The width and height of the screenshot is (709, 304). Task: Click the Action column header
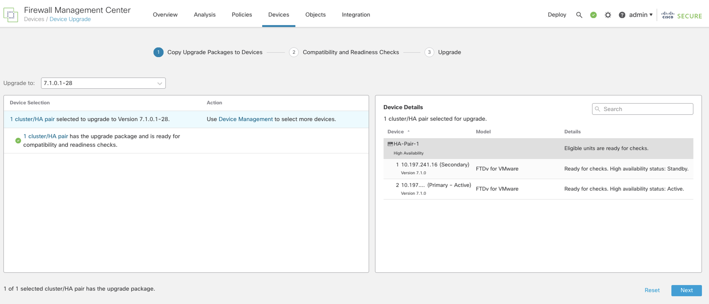pos(214,103)
